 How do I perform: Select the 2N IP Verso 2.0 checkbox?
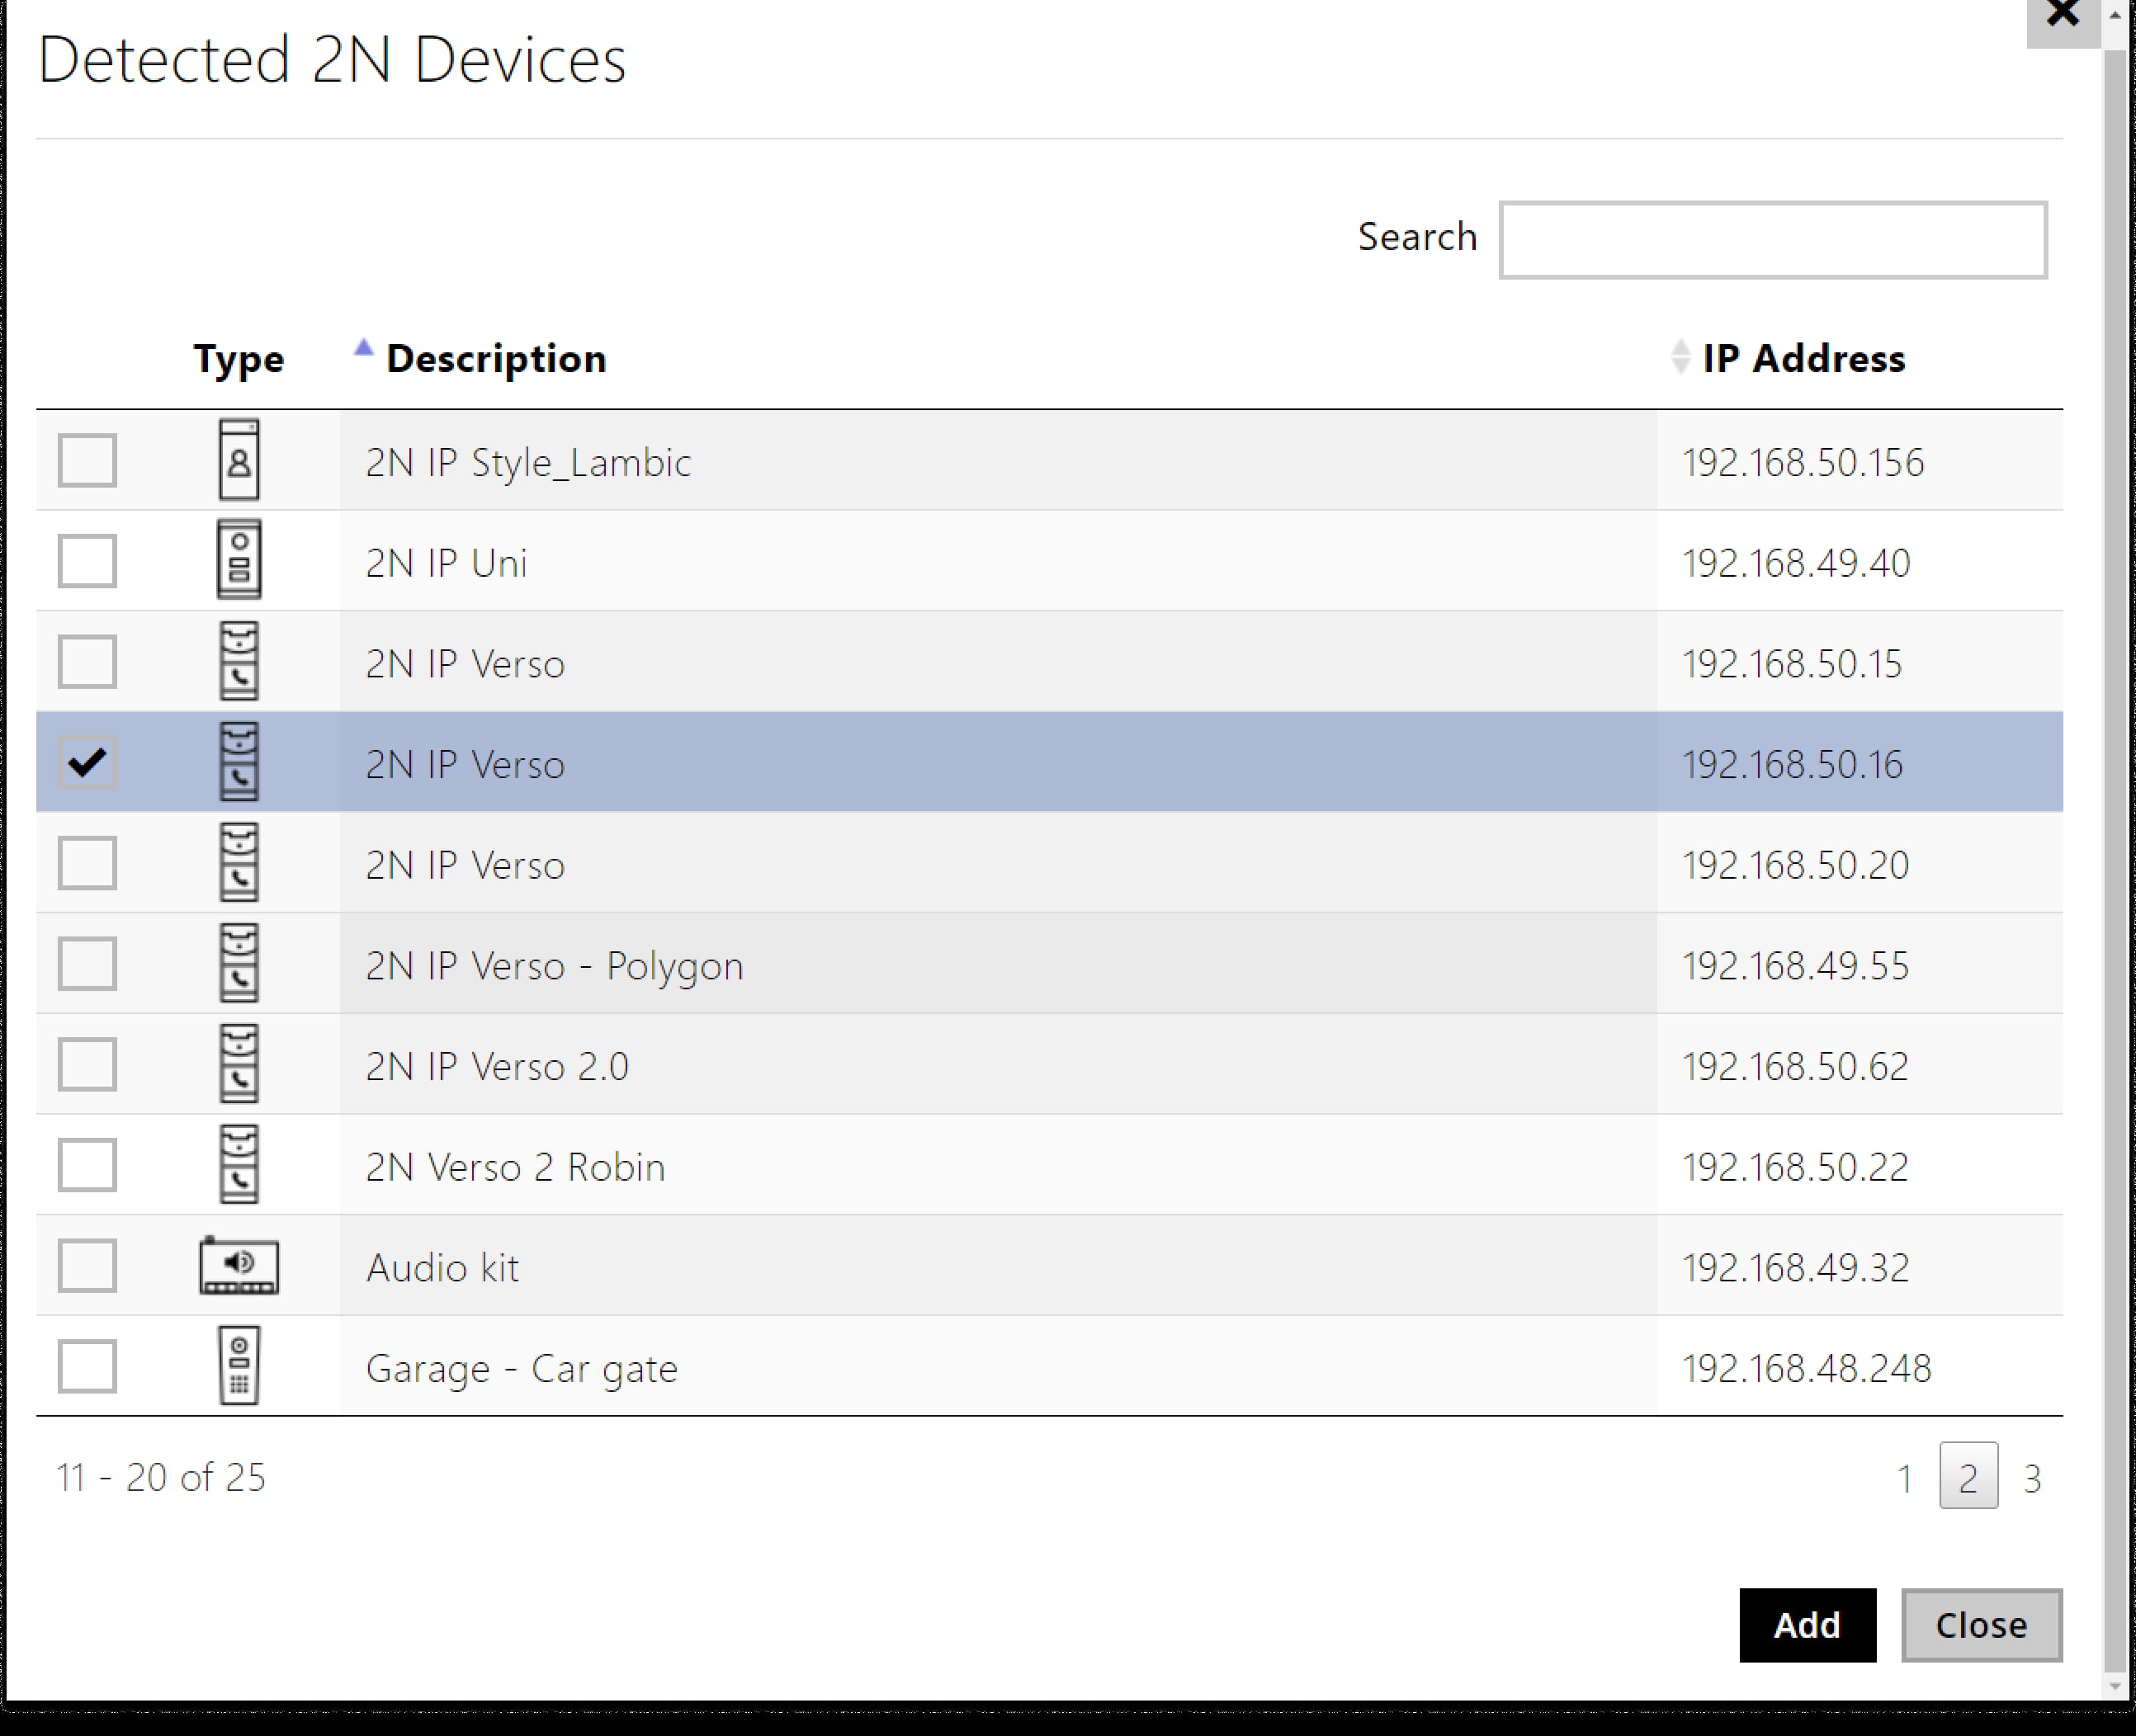[x=87, y=1064]
